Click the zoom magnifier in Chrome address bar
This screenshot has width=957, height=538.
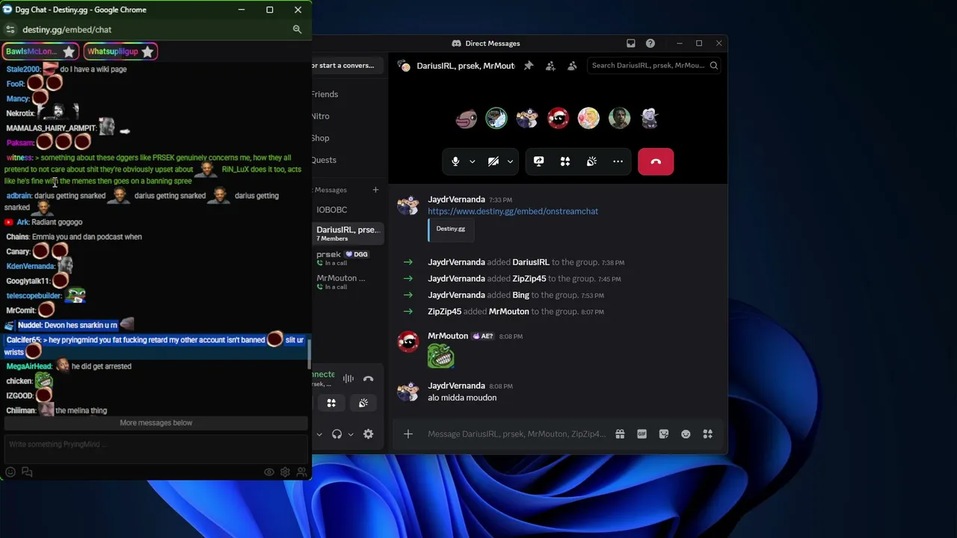297,29
